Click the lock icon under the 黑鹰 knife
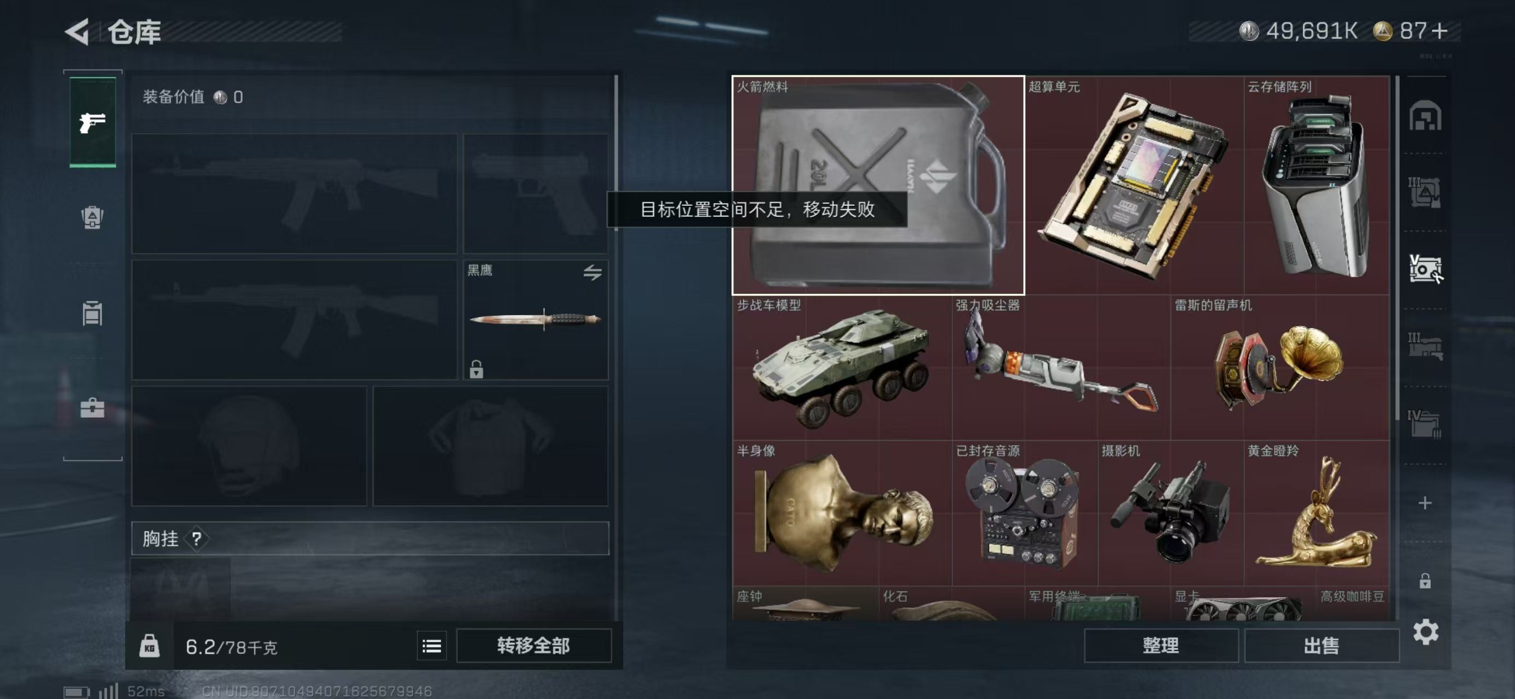Screen dimensions: 1515x699 click(x=477, y=369)
